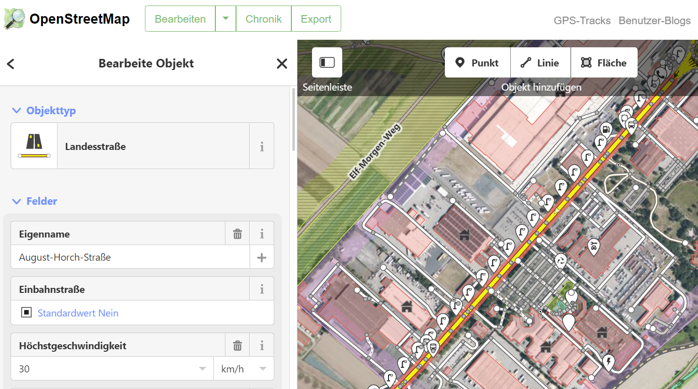Open the GPS-Tracks link
Screen dimensions: 698x389
pos(582,21)
